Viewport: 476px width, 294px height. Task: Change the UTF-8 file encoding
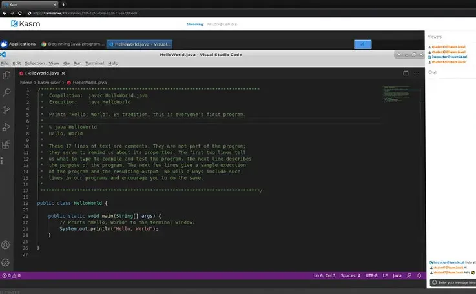371,275
